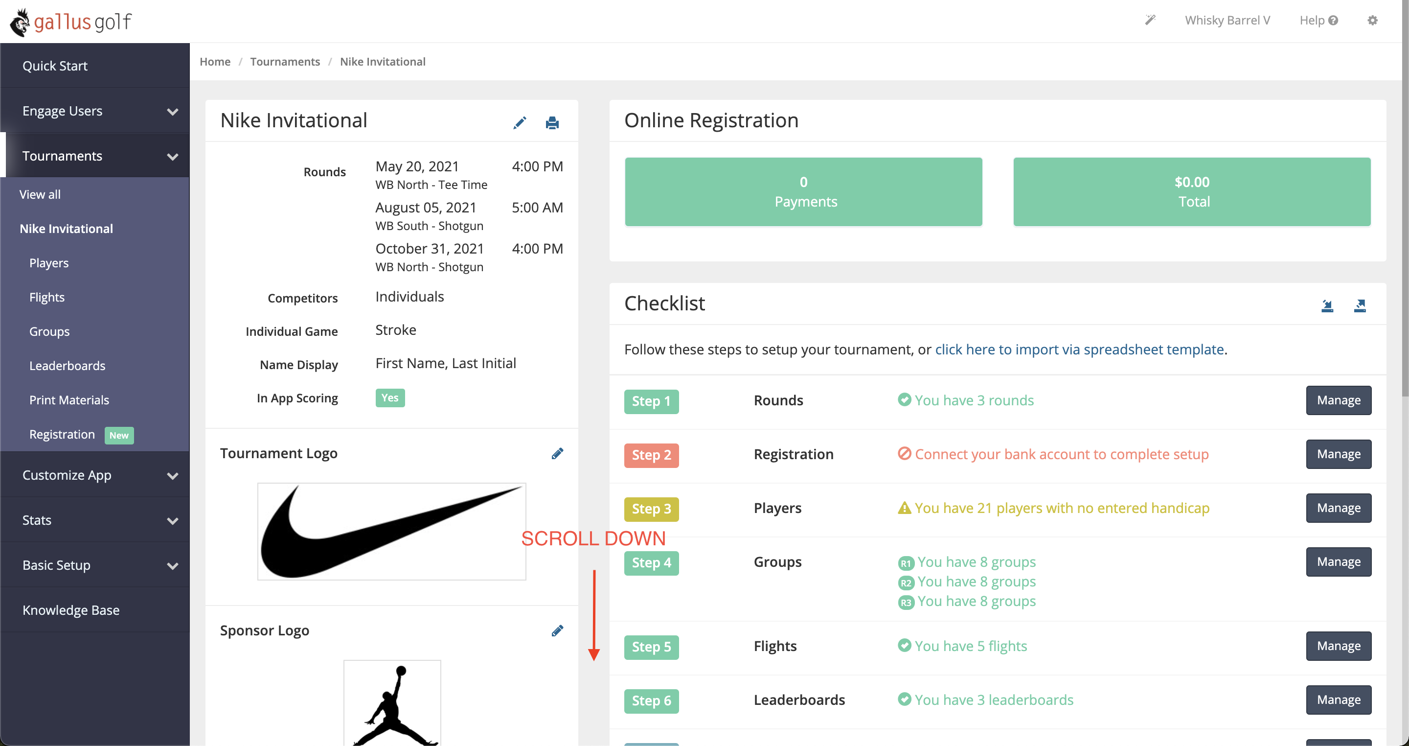This screenshot has height=746, width=1409.
Task: Go to Home breadcrumb
Action: (x=215, y=62)
